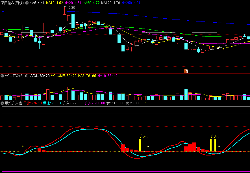Select the MA10: 4.52 label
This screenshot has height=173, width=250.
[54, 3]
